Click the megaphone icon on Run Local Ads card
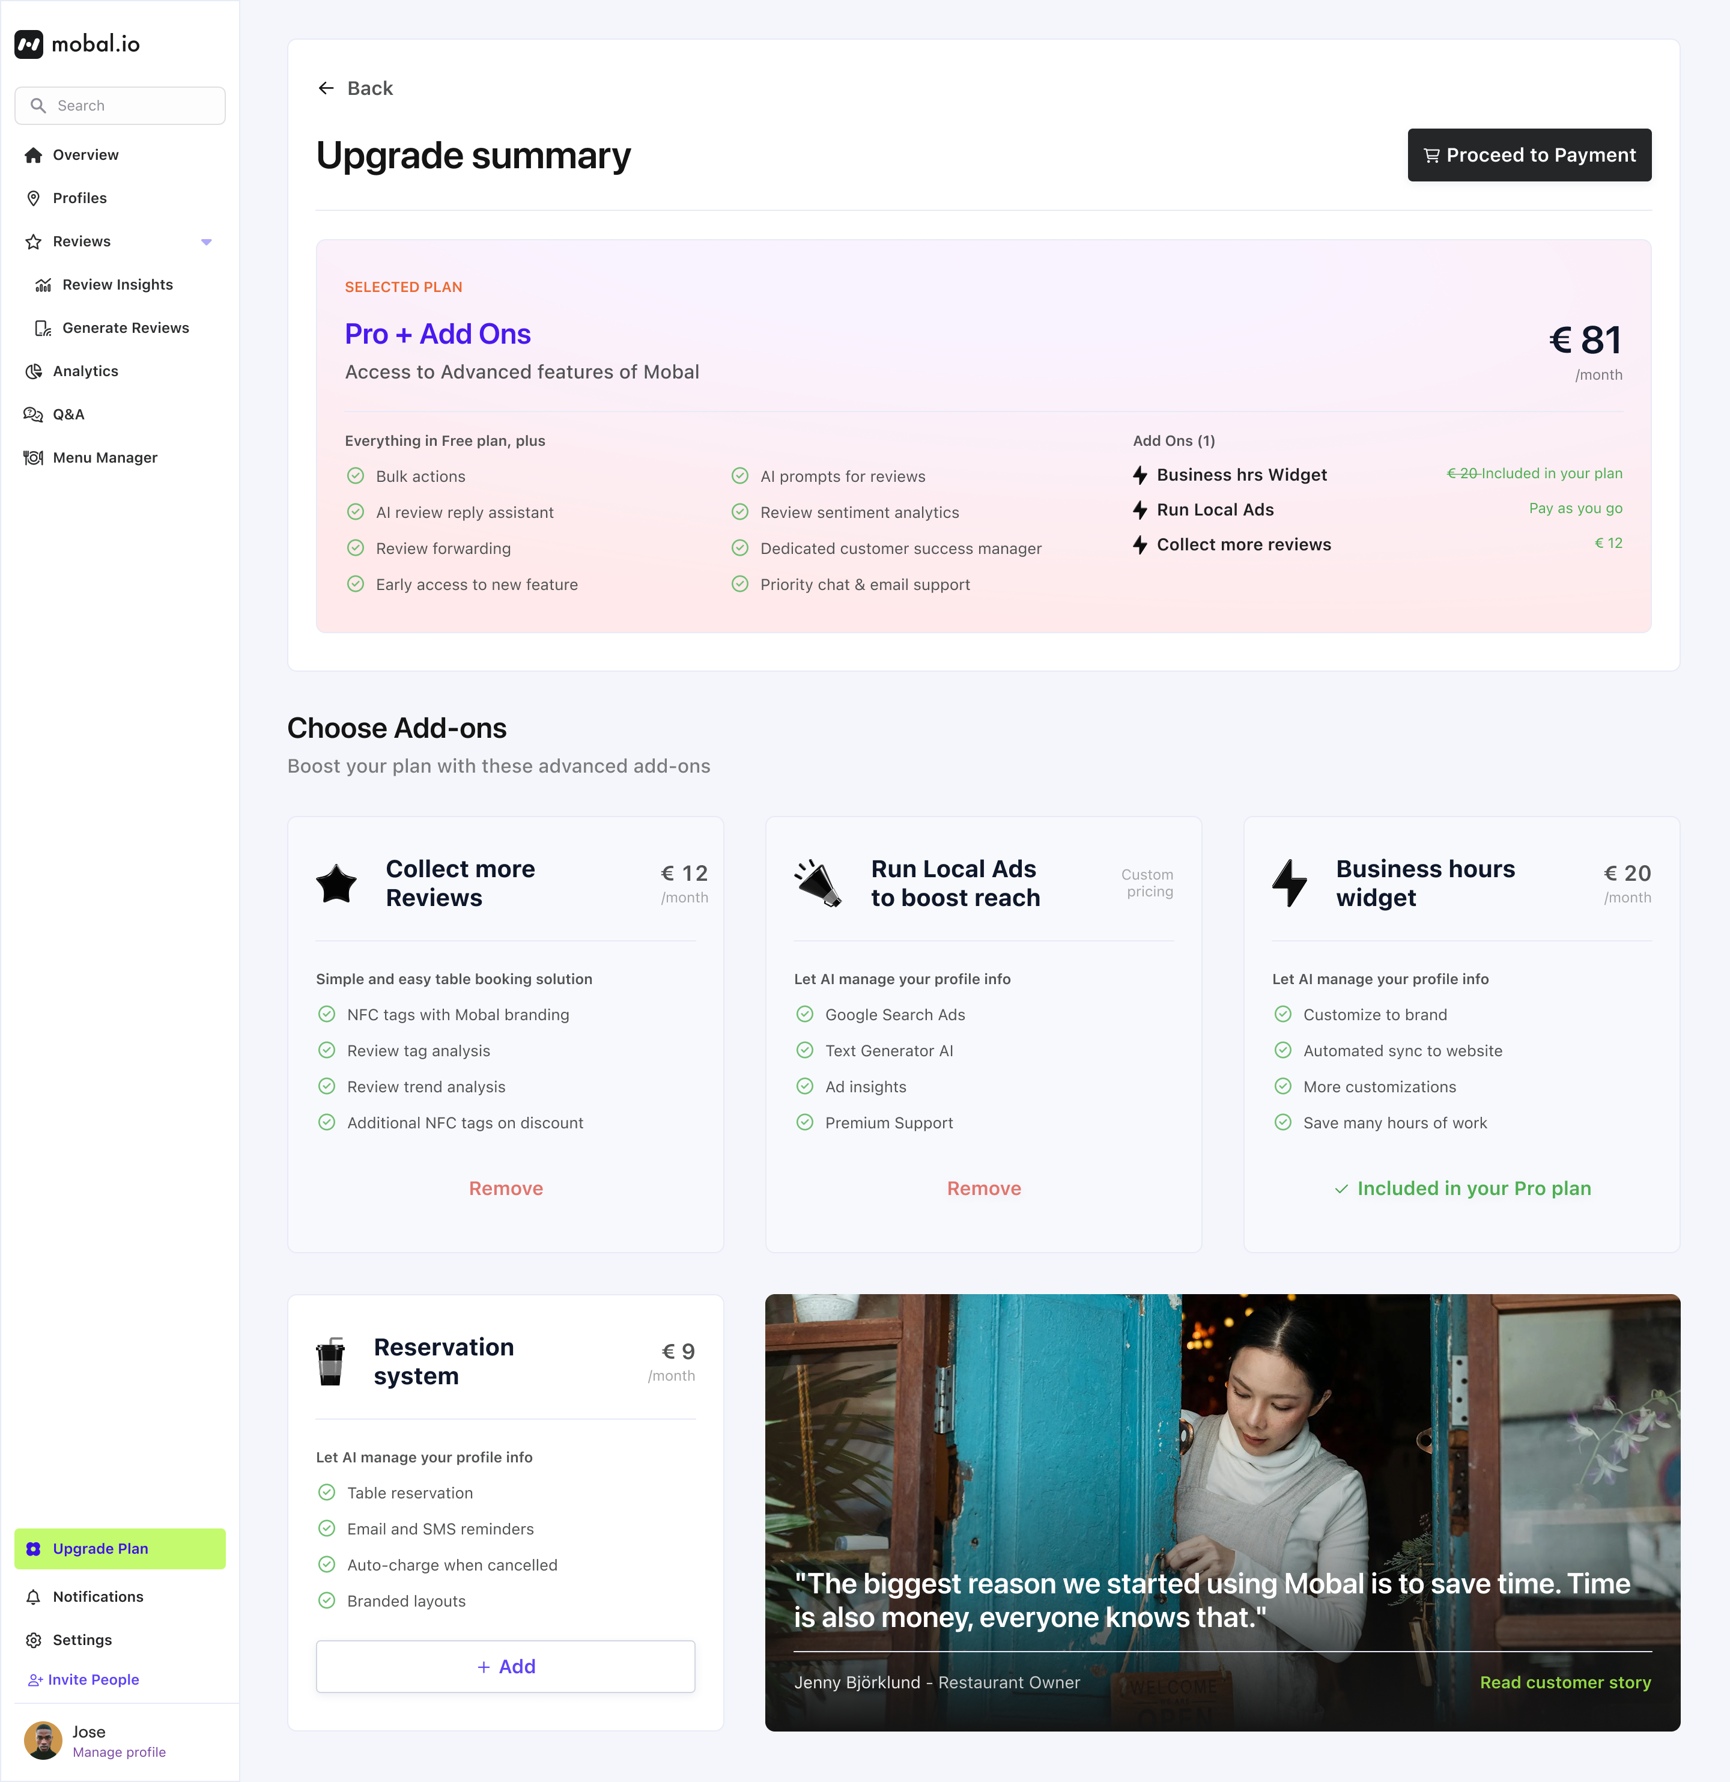This screenshot has height=1782, width=1730. (x=818, y=883)
